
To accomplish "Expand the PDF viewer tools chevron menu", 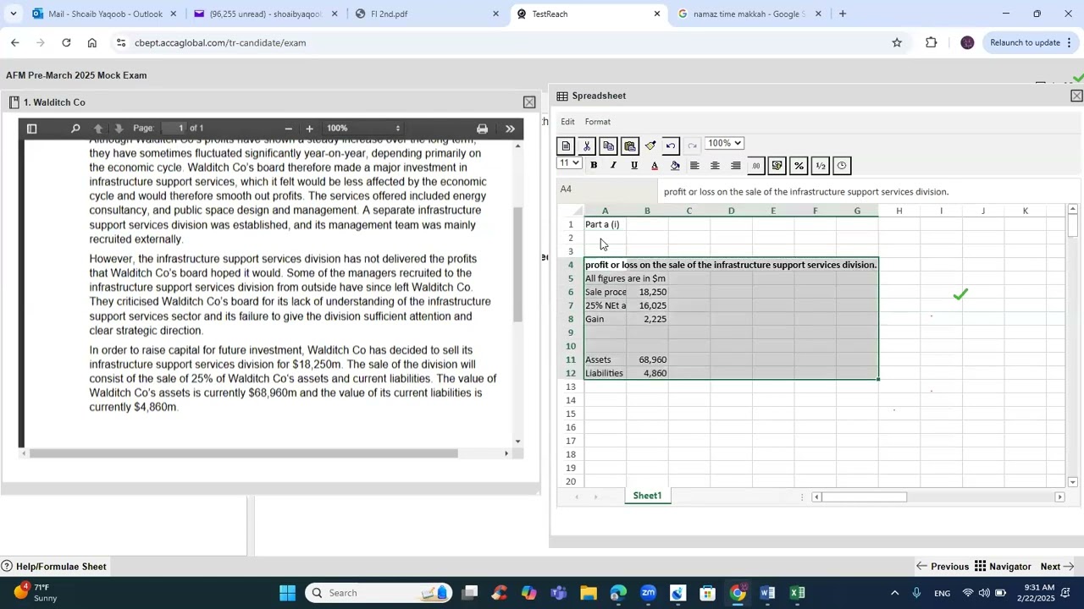I will 510,129.
